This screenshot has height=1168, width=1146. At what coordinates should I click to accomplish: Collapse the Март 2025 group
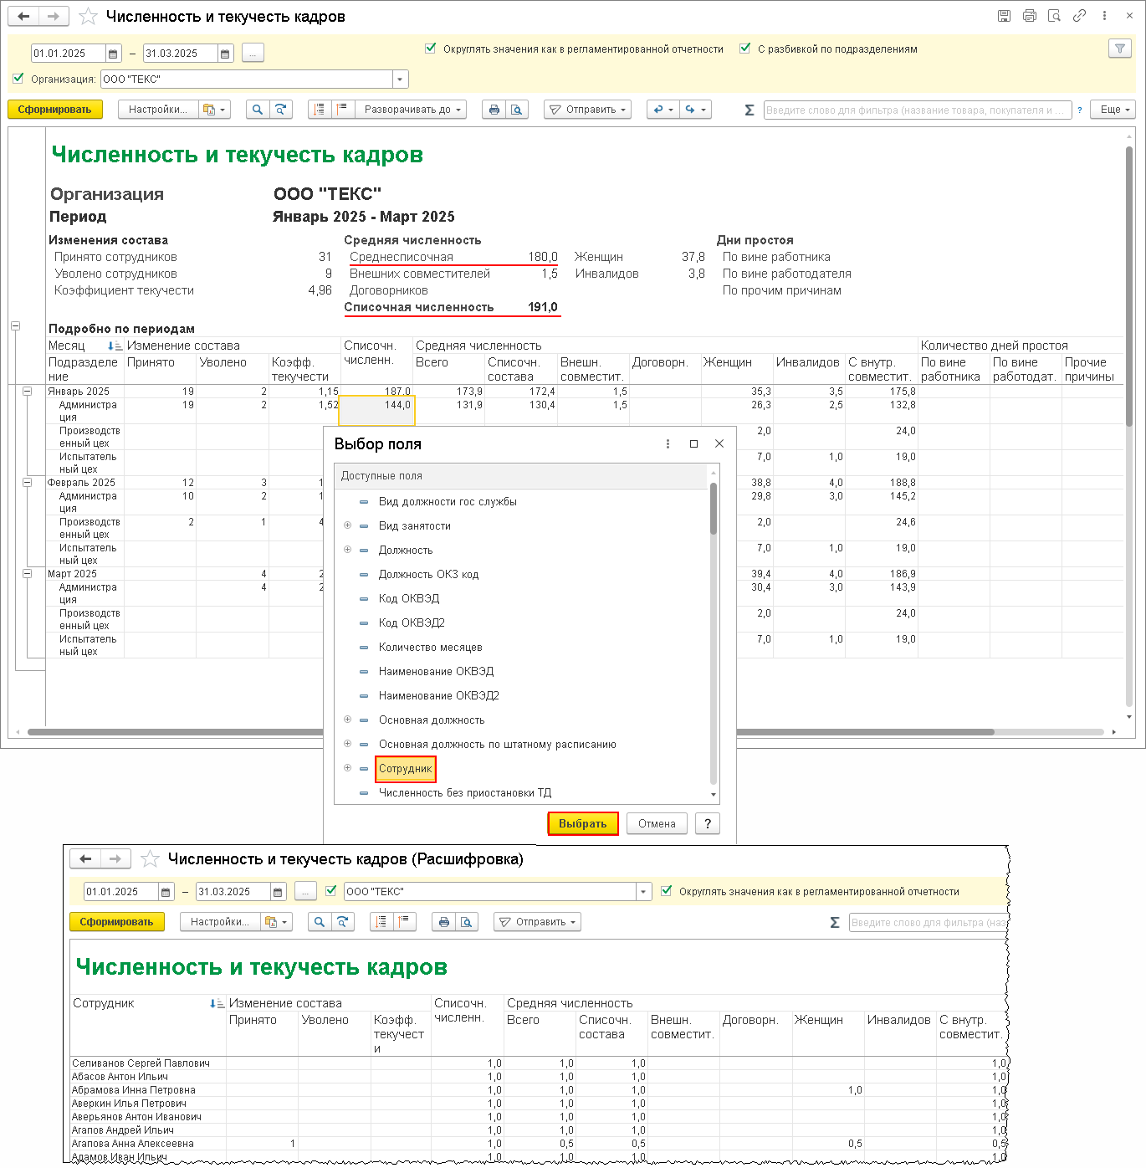pyautogui.click(x=28, y=574)
